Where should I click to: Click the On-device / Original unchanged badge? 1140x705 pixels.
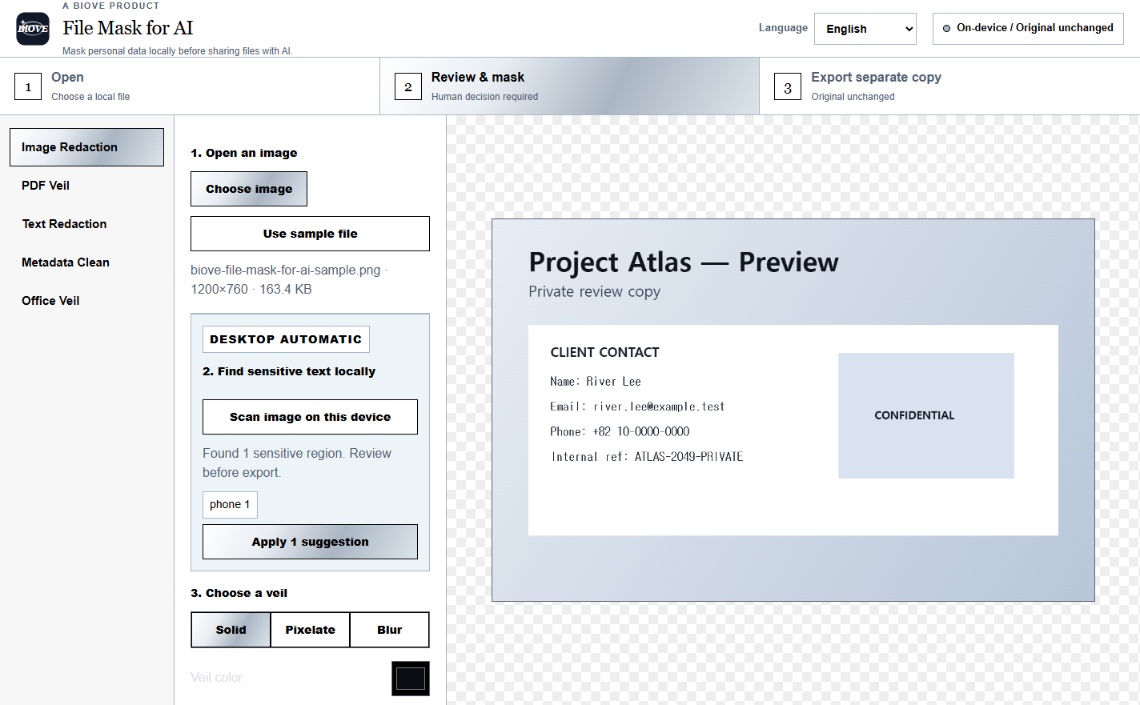pyautogui.click(x=1028, y=28)
